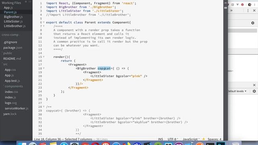Open DevTools three-dot customize menu
258x145 pixels.
pyautogui.click(x=248, y=10)
